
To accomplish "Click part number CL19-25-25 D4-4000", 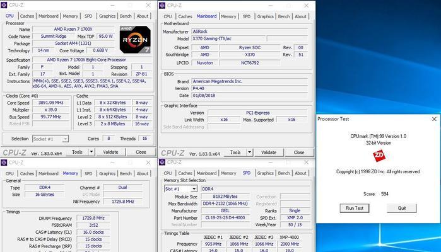I will [x=225, y=217].
